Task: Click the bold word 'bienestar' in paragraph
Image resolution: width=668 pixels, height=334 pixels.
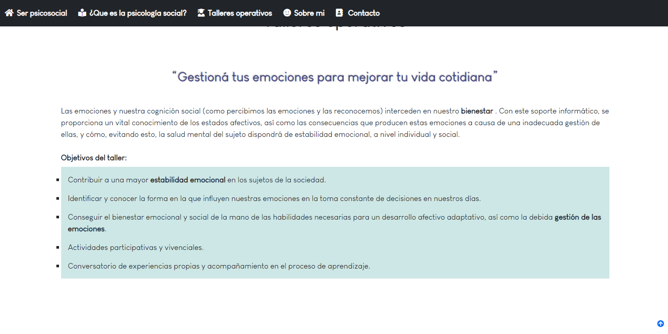Action: 477,111
